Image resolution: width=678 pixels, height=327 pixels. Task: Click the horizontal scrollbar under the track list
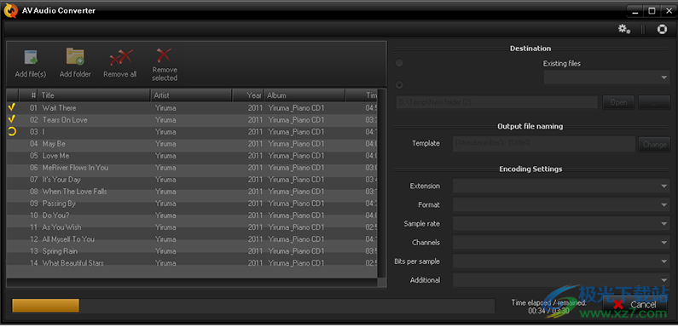pos(192,283)
